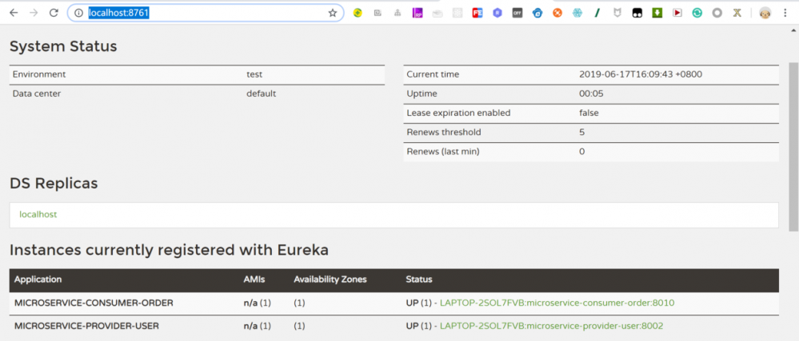Image resolution: width=799 pixels, height=341 pixels.
Task: Open the localhost DS replica link
Action: pyautogui.click(x=38, y=214)
